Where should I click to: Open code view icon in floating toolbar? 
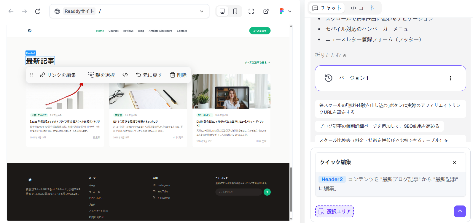[x=125, y=75]
